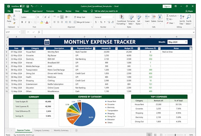Click the Increase Font Size icon
201x136 pixels.
(x=46, y=17)
